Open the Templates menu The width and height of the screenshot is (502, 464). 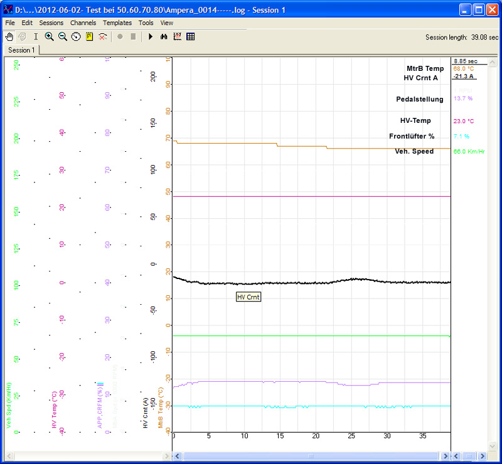117,23
